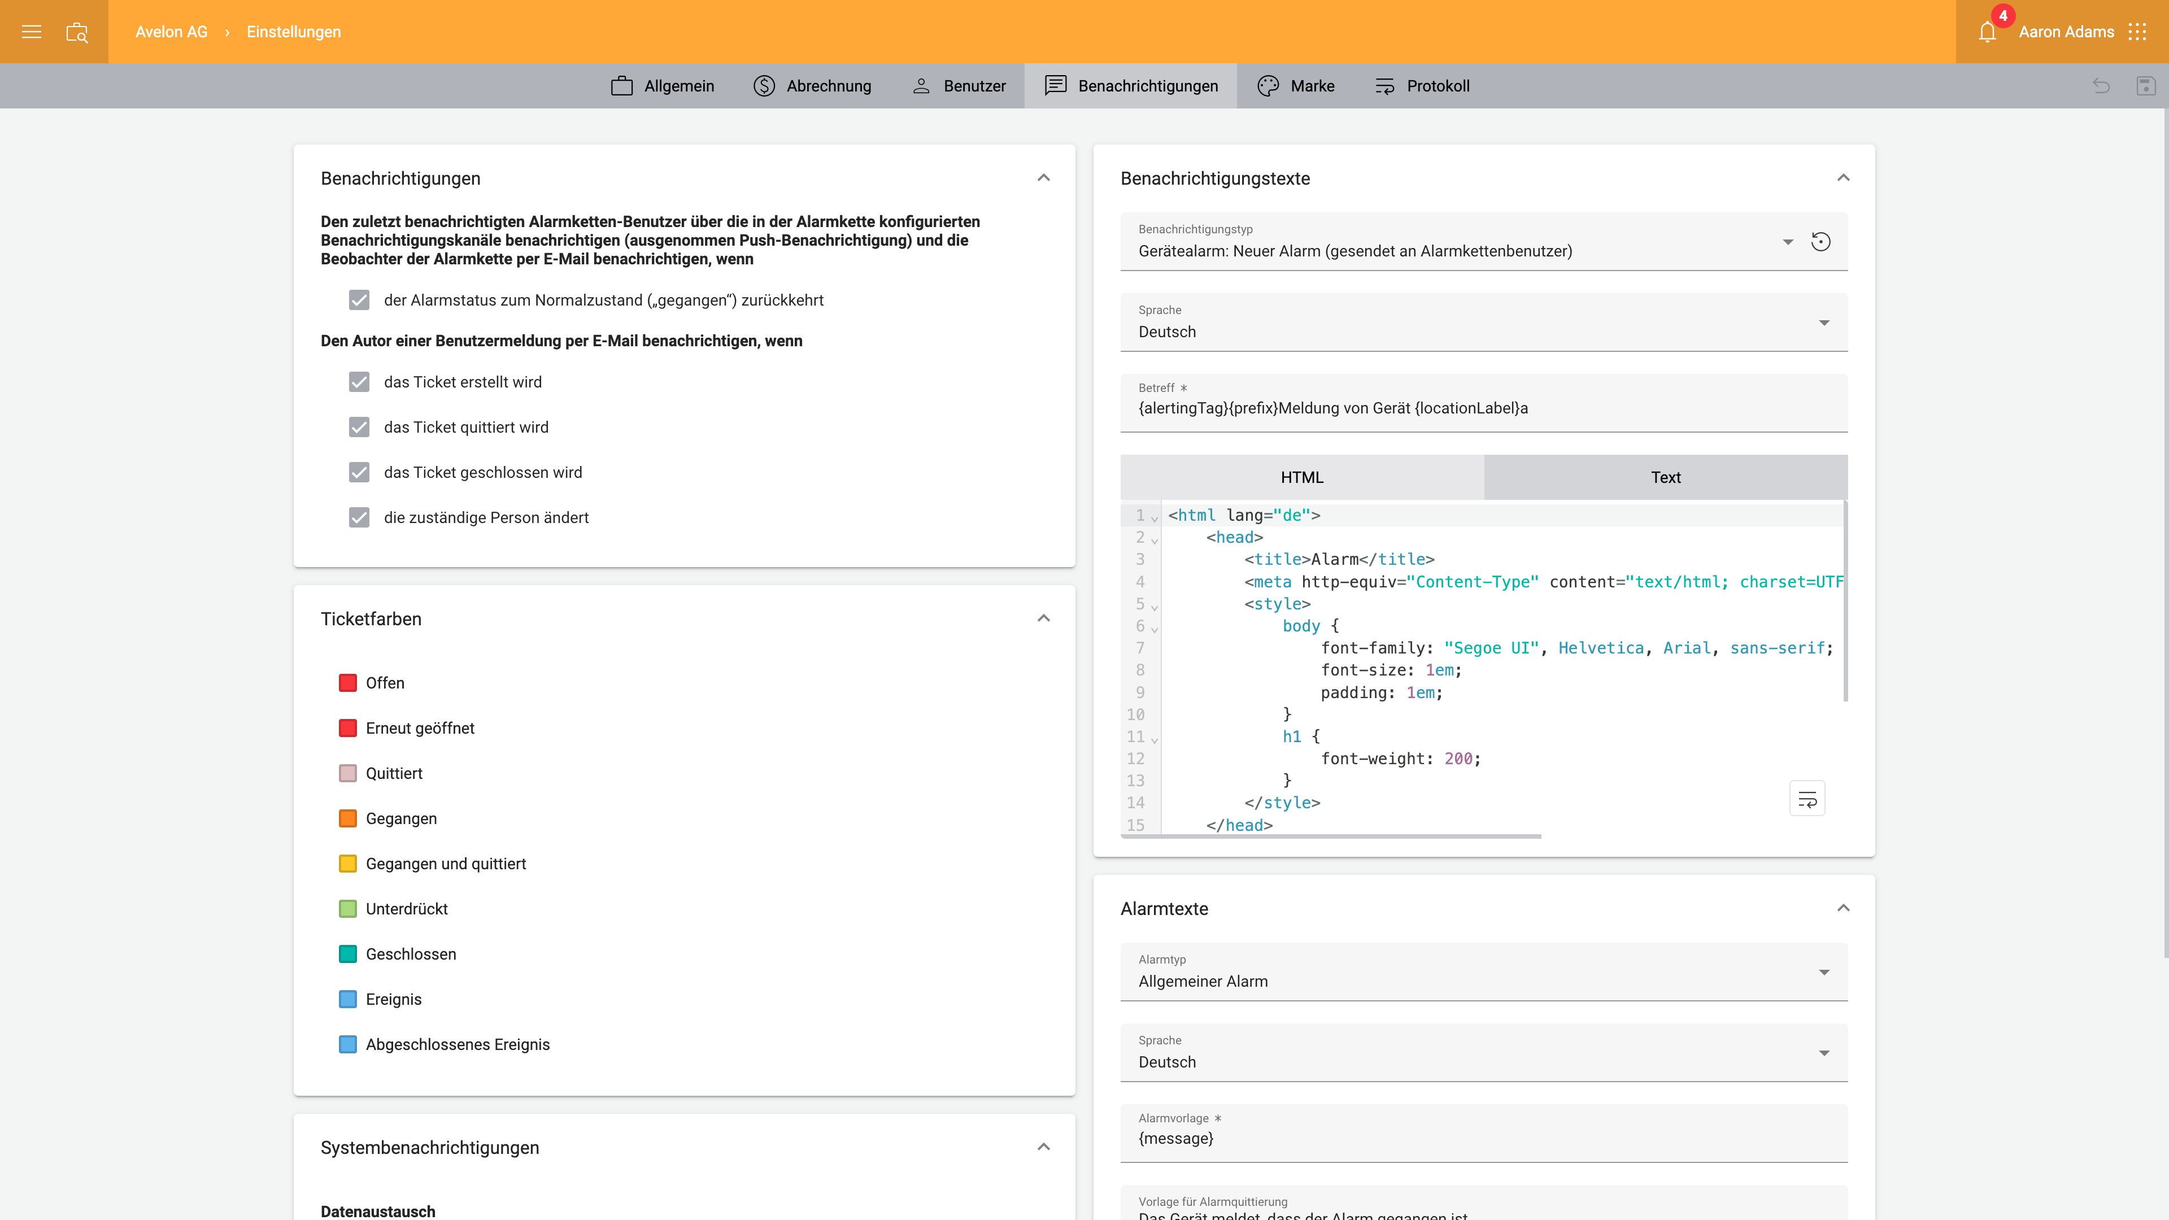Toggle word wrap in code editor

tap(1807, 799)
